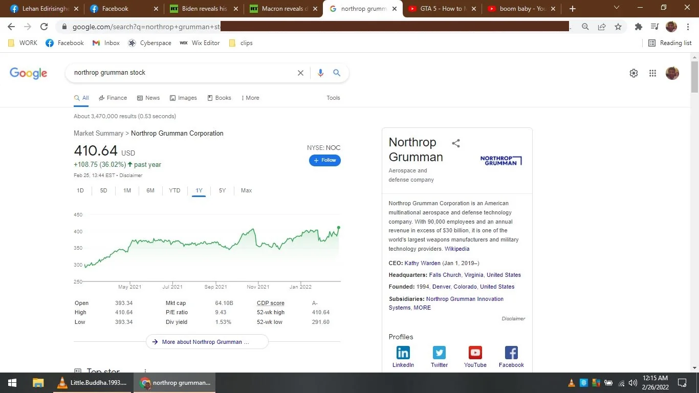Open the Denver founding location link
The image size is (699, 393).
click(442, 287)
